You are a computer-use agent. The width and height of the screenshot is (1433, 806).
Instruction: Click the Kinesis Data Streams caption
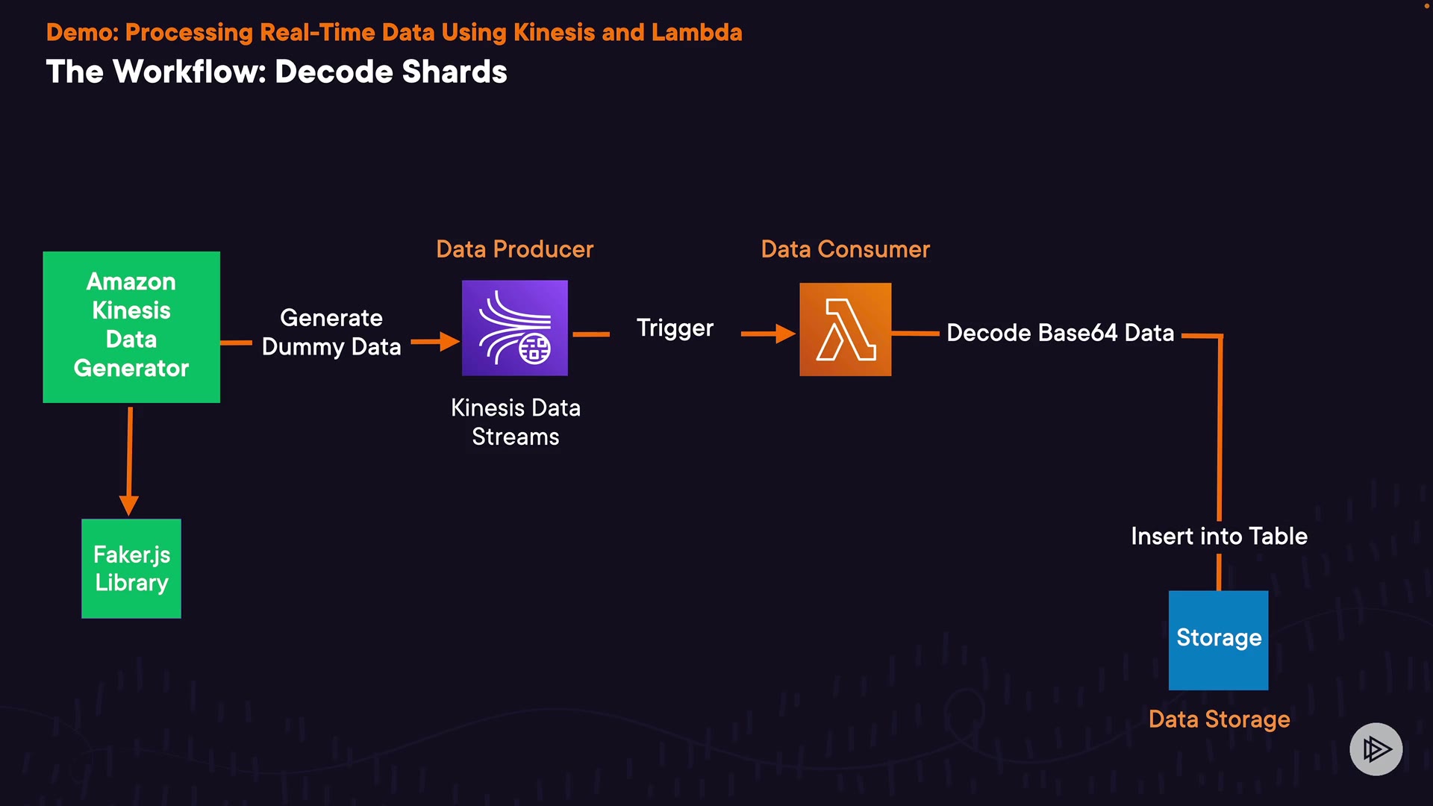(515, 422)
